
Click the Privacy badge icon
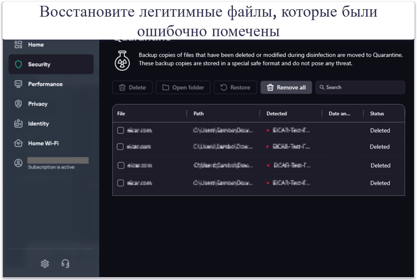(18, 104)
